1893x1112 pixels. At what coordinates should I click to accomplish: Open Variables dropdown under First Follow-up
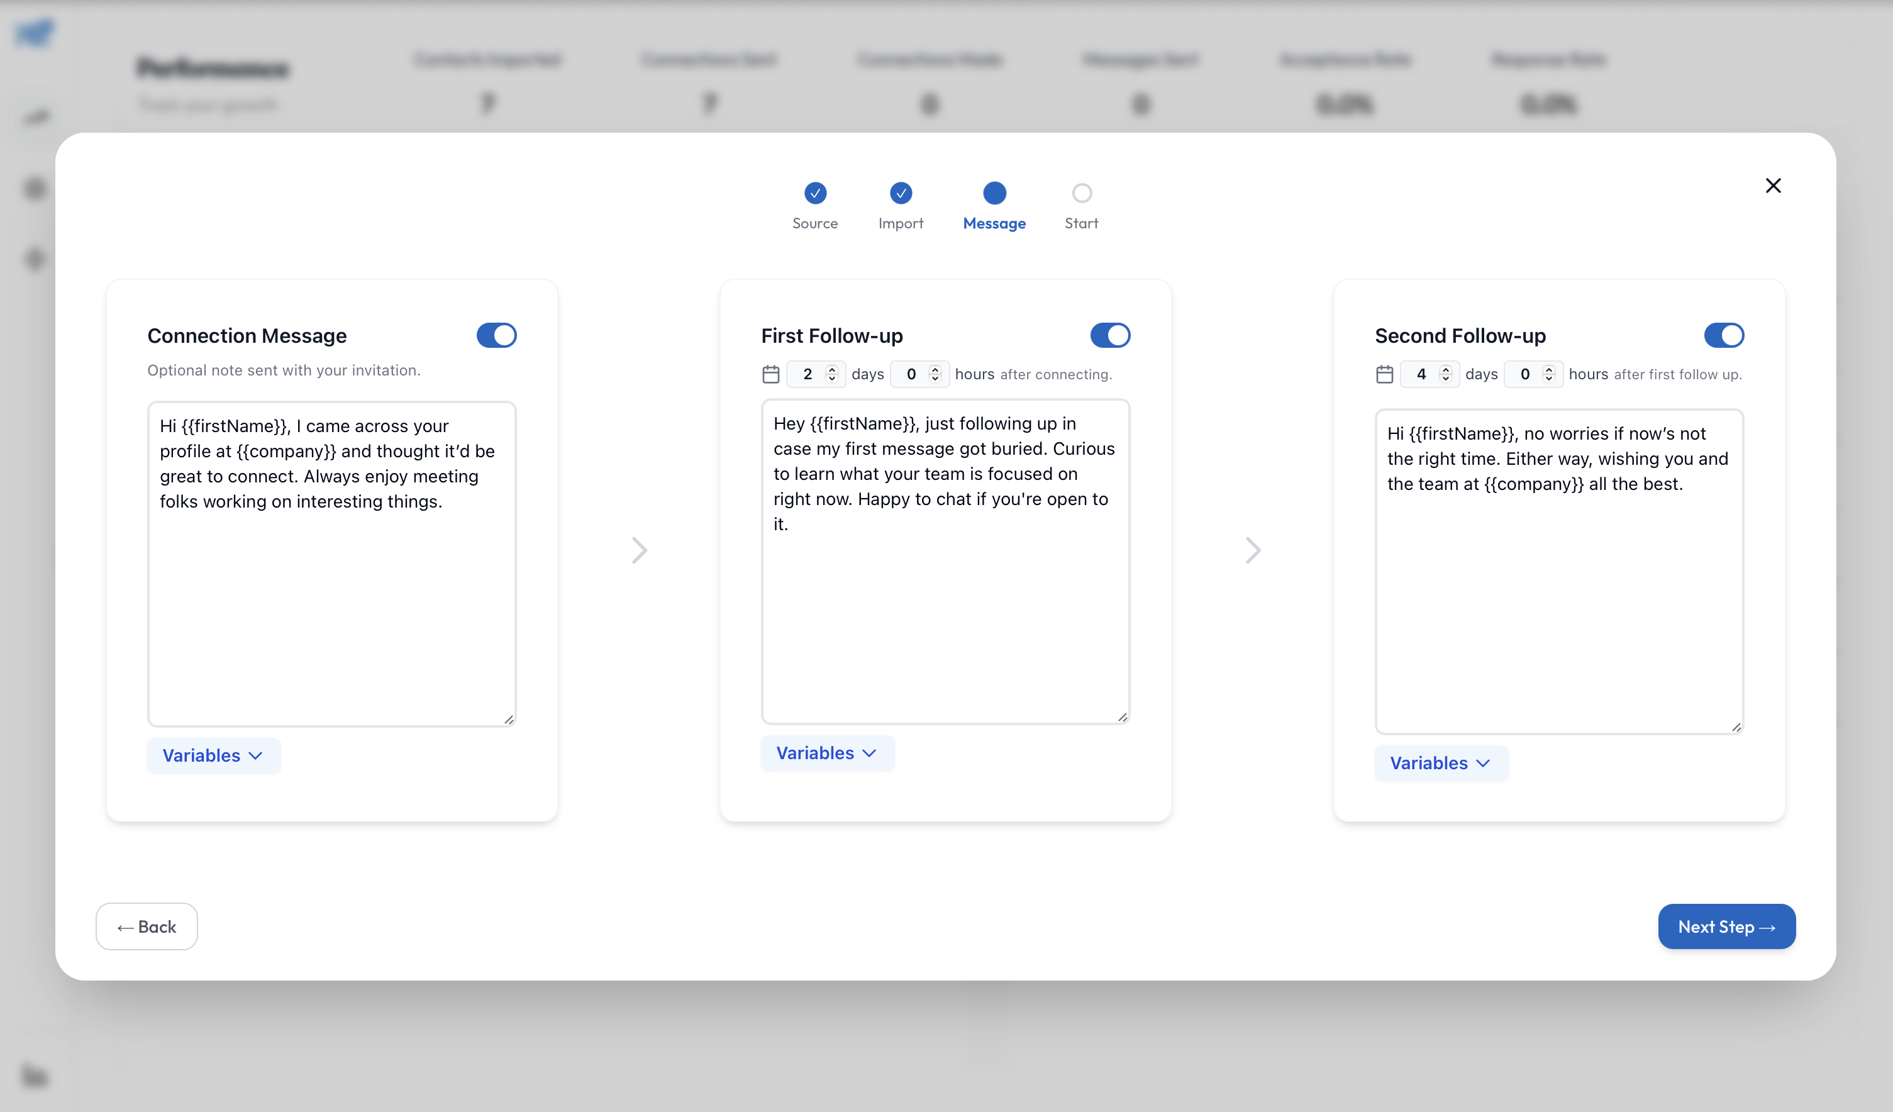coord(827,753)
